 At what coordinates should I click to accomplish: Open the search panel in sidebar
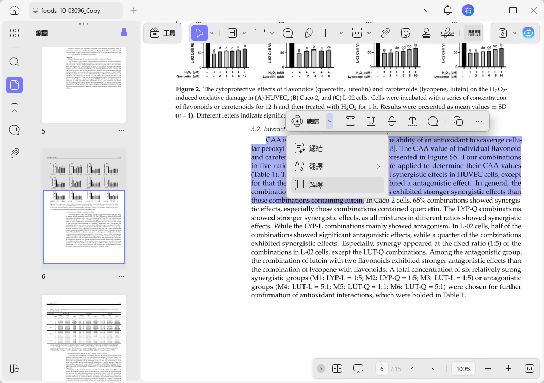[14, 62]
